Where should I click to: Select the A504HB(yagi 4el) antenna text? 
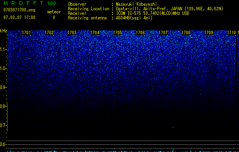(x=134, y=18)
